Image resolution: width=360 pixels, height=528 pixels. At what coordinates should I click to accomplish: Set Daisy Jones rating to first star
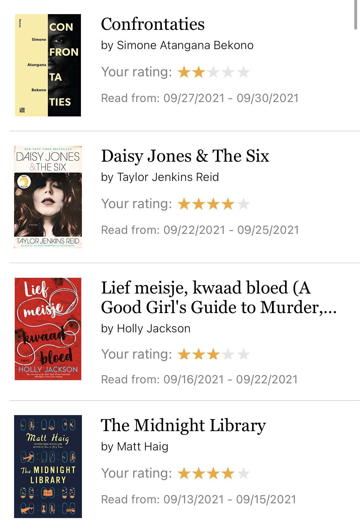[184, 204]
